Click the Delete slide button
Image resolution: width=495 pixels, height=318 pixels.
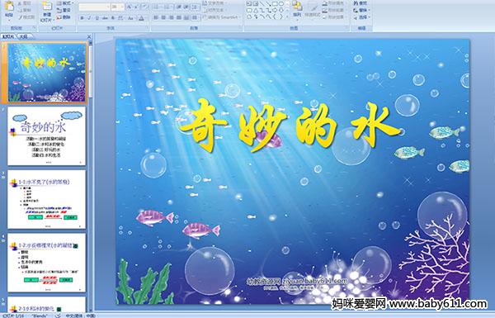point(64,17)
